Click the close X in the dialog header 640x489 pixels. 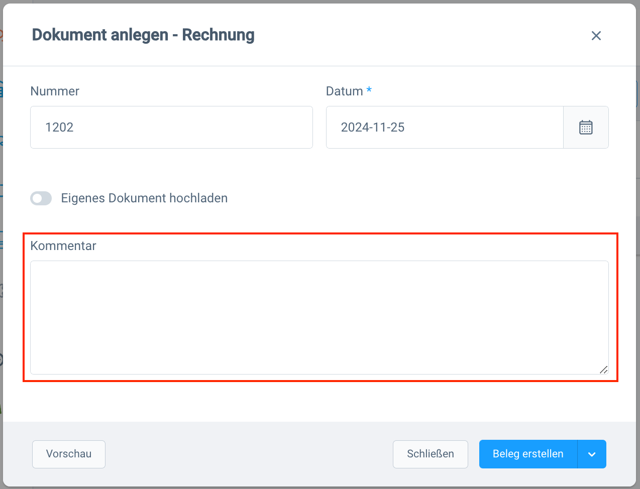[596, 35]
